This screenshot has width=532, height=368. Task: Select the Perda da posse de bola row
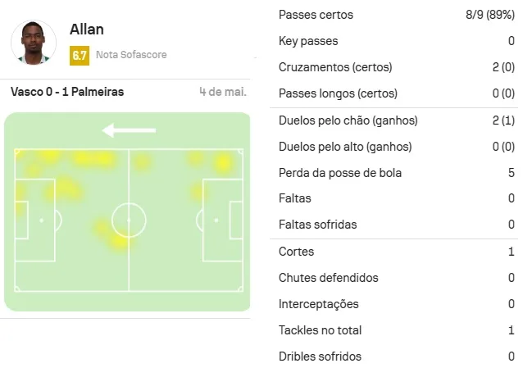(x=396, y=173)
